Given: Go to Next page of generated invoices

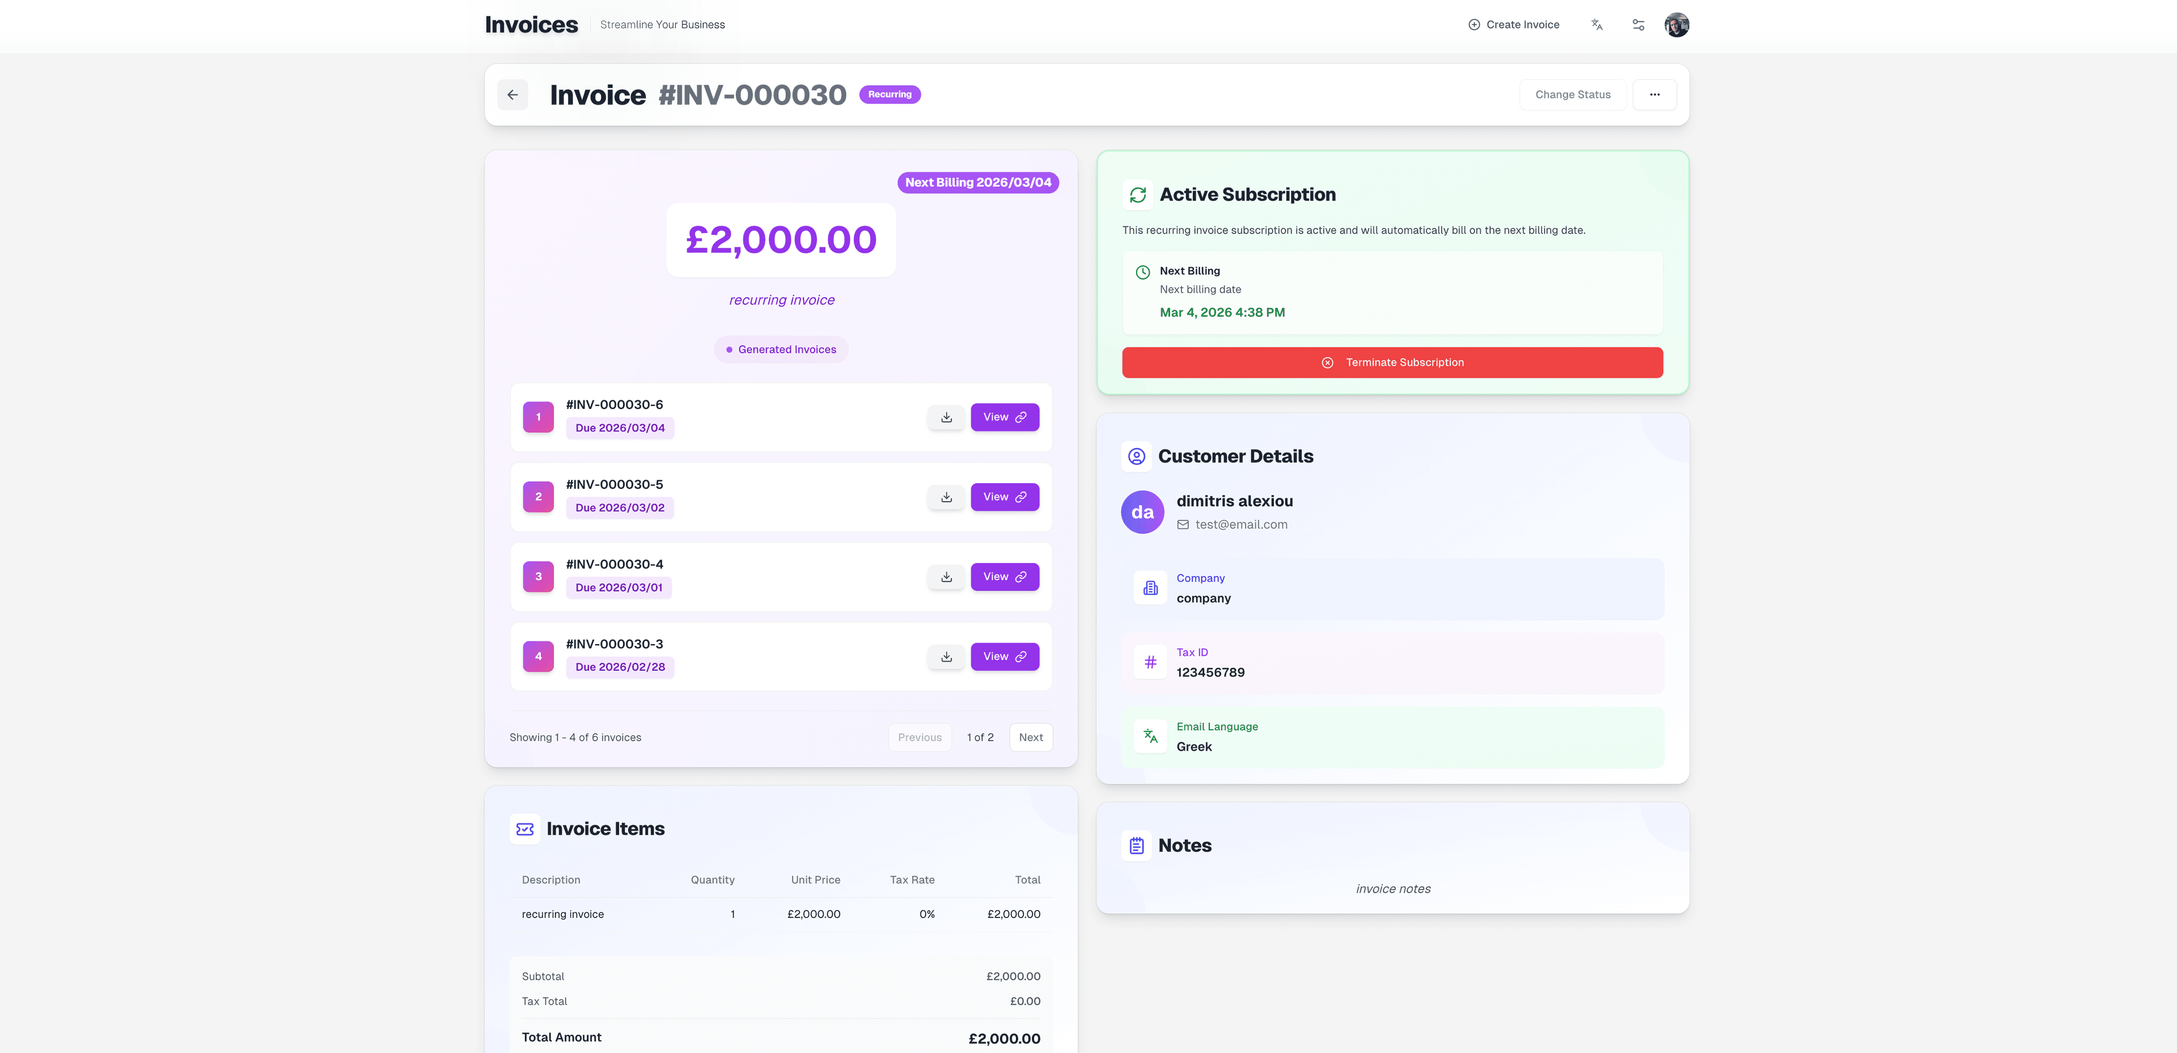Looking at the screenshot, I should click(1030, 737).
